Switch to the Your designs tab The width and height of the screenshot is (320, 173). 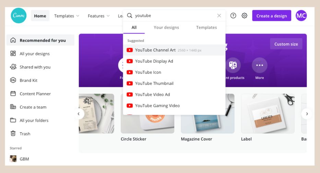point(166,27)
